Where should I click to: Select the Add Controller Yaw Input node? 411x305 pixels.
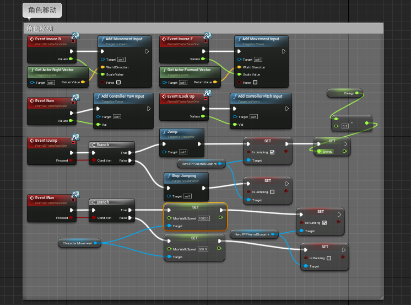(123, 111)
